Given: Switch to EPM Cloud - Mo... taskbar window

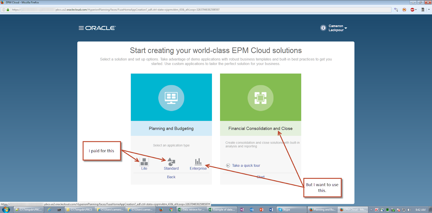Looking at the screenshot, I should pos(353,209).
